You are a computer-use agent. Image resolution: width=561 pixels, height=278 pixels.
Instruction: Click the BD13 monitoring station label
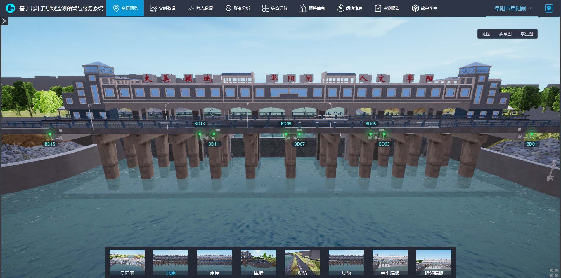[200, 124]
